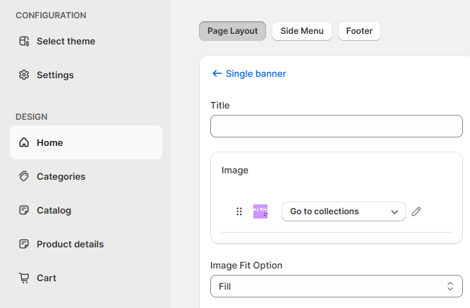Viewport: 470px width, 308px height.
Task: Open the Select theme menu item
Action: point(86,42)
